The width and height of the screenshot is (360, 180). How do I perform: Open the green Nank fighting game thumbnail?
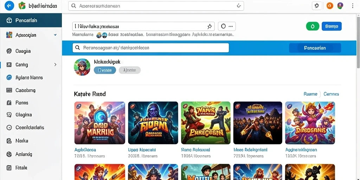point(205,123)
